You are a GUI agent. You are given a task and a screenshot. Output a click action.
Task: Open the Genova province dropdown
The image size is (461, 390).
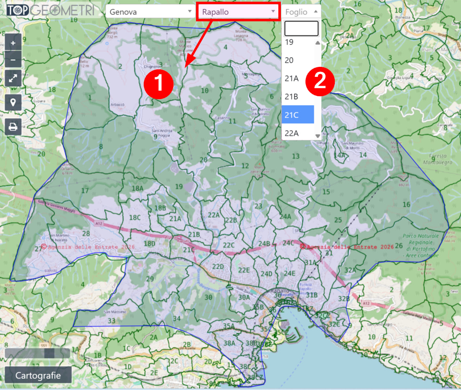(149, 12)
